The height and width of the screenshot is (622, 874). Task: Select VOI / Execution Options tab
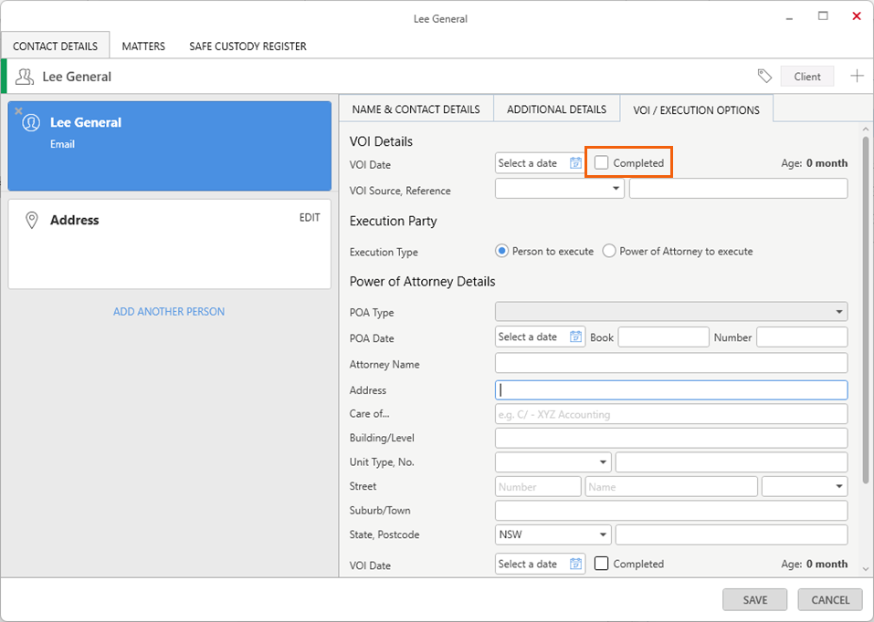696,109
